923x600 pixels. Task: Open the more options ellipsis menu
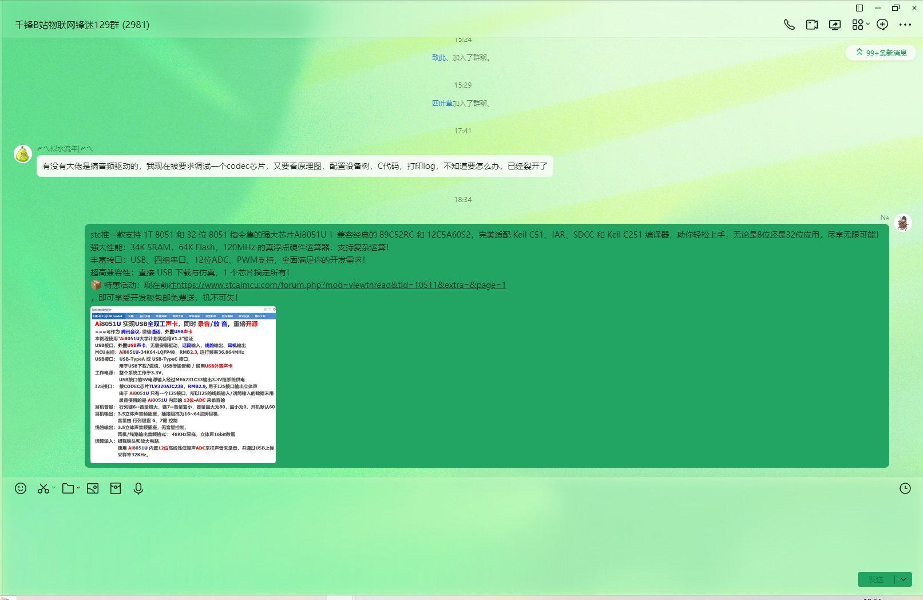[905, 25]
